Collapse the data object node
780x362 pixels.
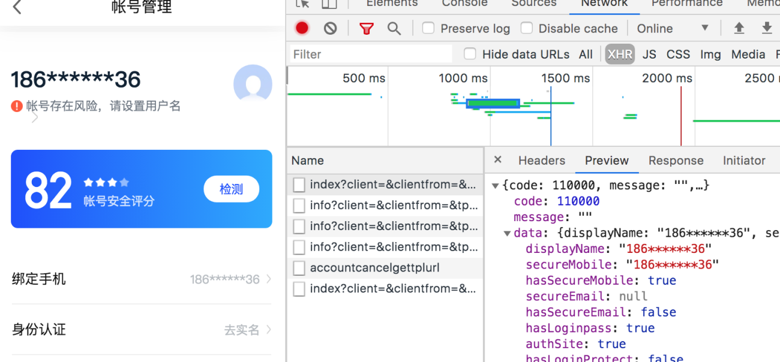[x=507, y=234]
